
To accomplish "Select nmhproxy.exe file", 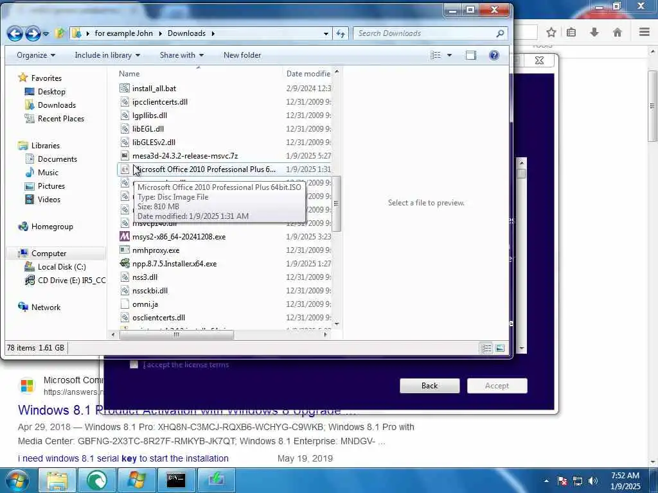I will (156, 250).
